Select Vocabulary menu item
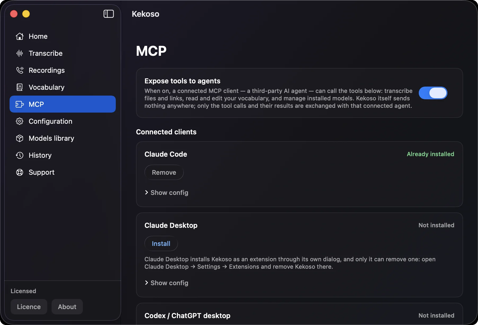The image size is (478, 325). pos(63,87)
